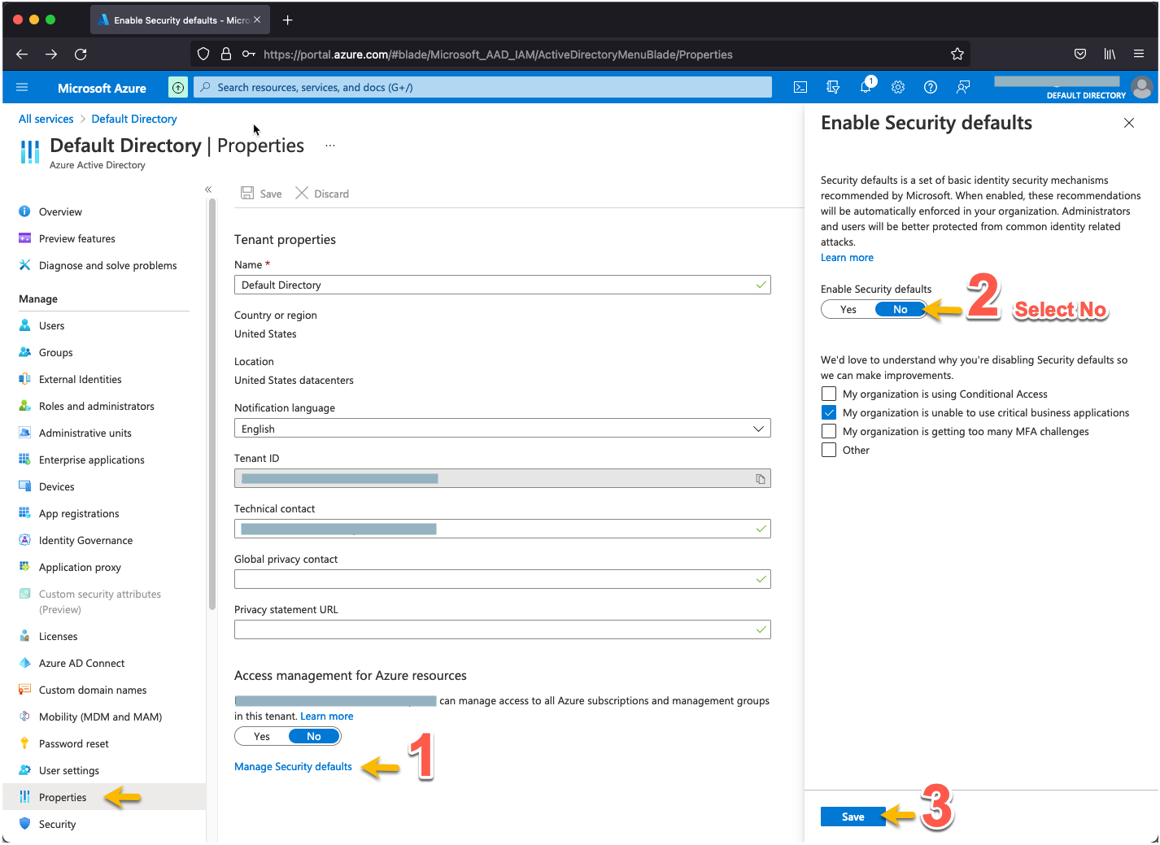This screenshot has height=845, width=1160.
Task: Check 'getting too many MFA challenges' box
Action: pyautogui.click(x=829, y=432)
